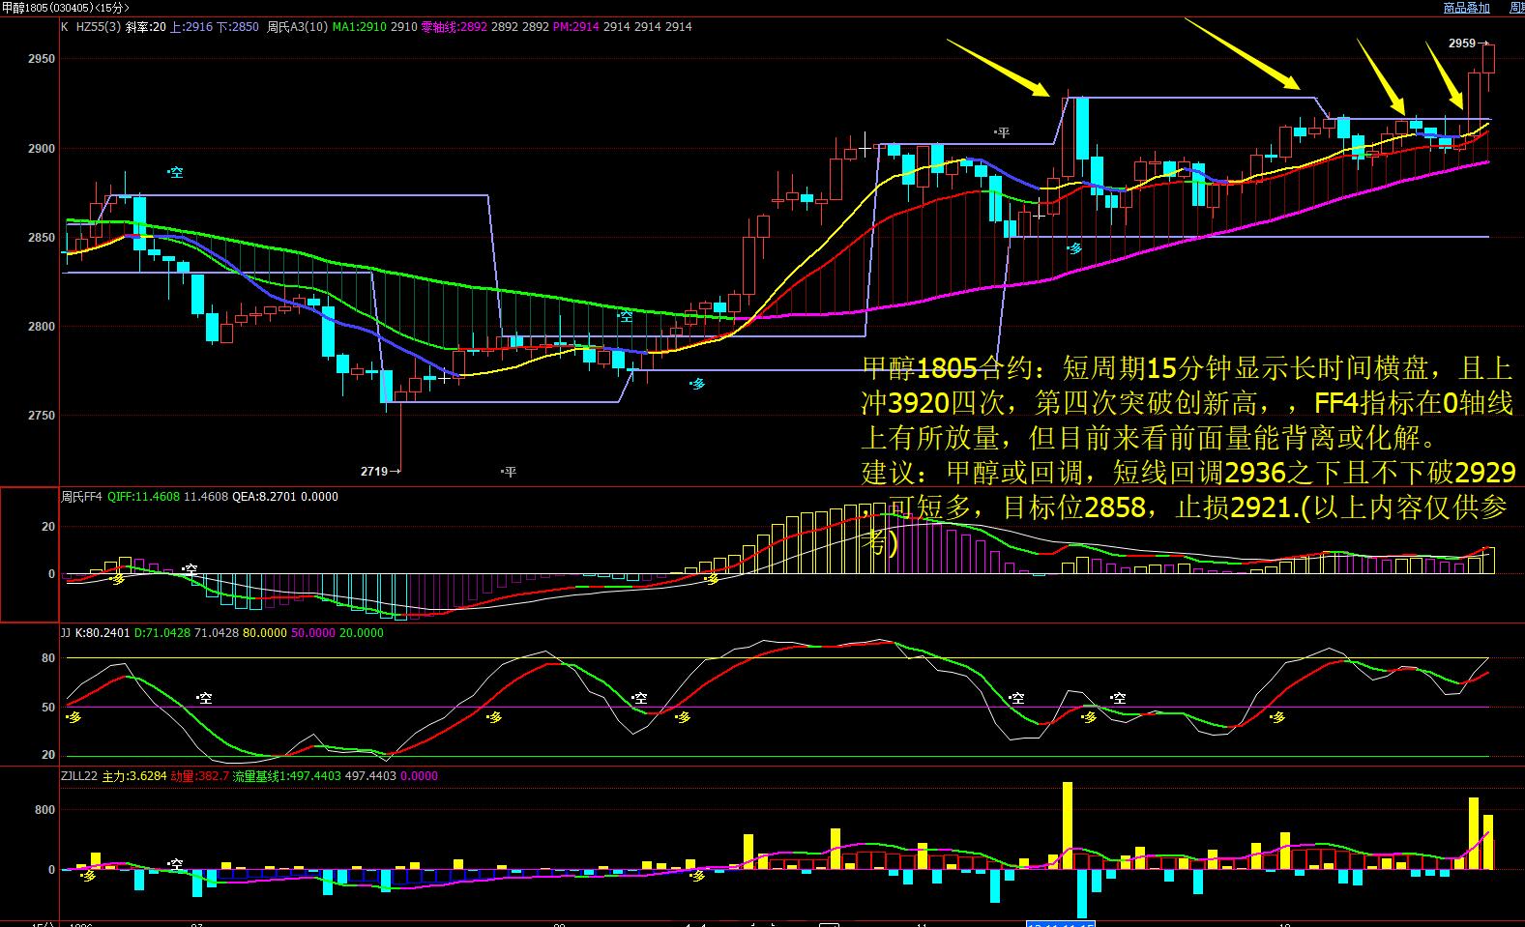Select the K HZ55(3) indicator label
The image size is (1525, 927).
[91, 27]
